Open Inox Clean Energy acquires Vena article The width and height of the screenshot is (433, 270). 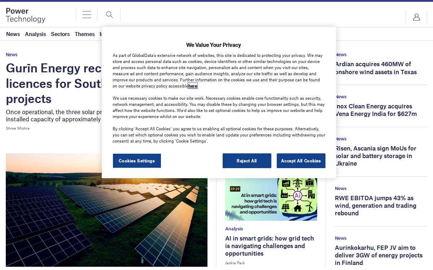pos(376,110)
